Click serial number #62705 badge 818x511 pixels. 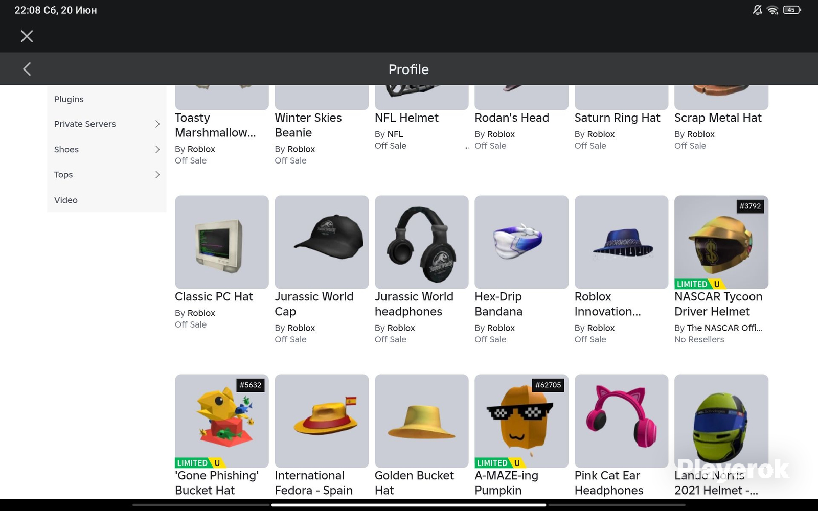click(548, 385)
